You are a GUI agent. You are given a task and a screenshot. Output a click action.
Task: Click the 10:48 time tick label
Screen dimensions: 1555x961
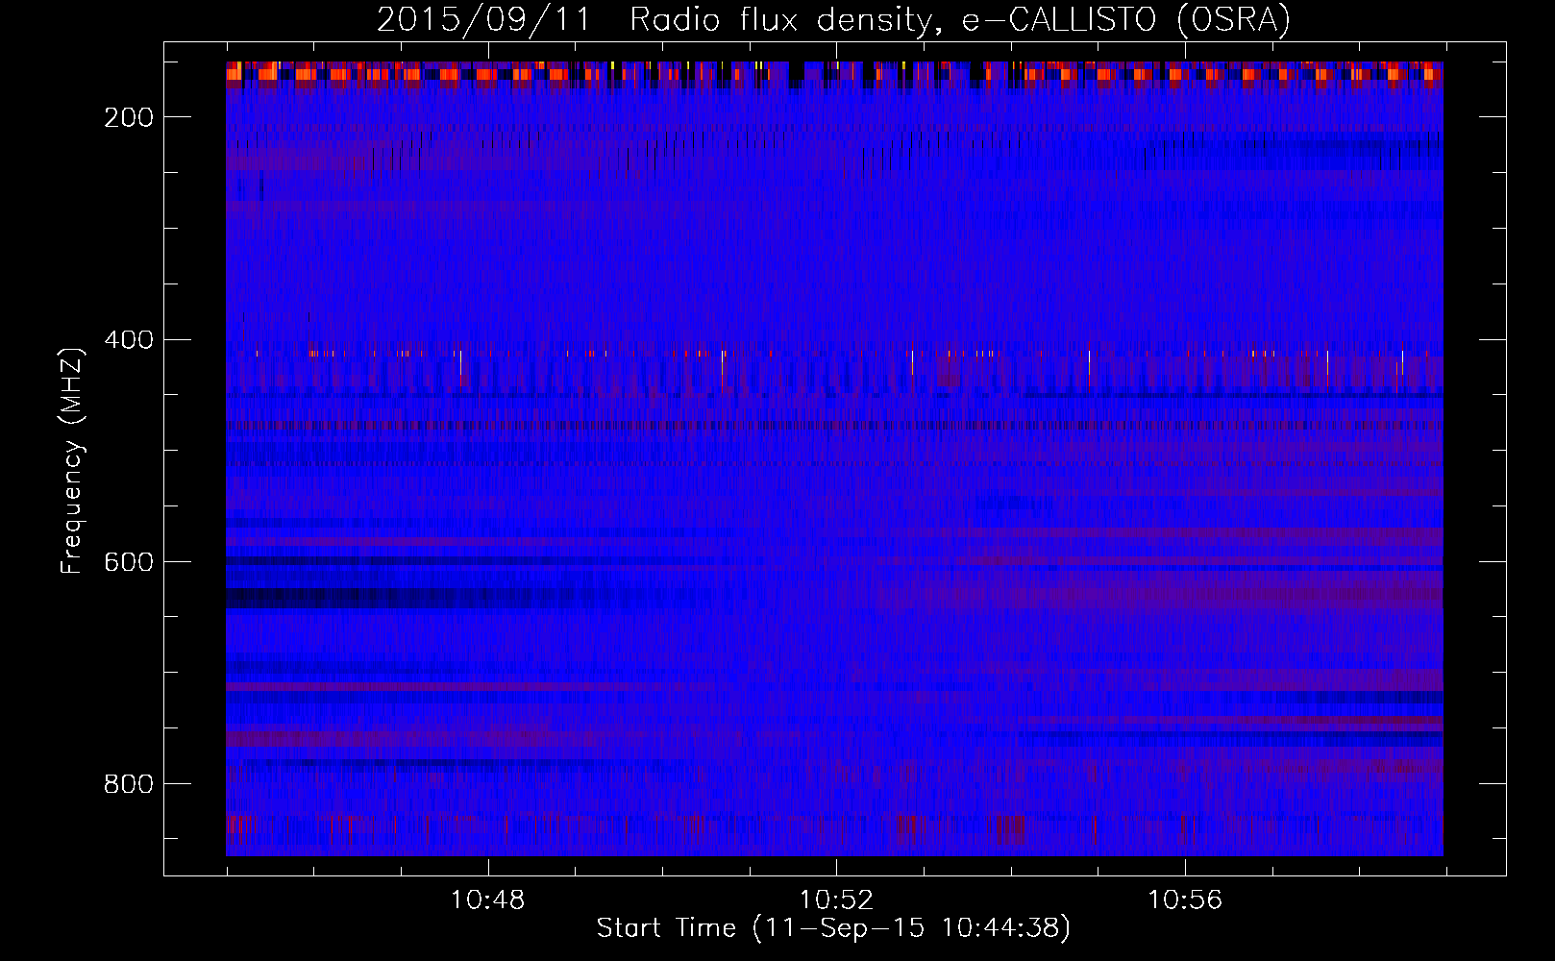point(488,899)
